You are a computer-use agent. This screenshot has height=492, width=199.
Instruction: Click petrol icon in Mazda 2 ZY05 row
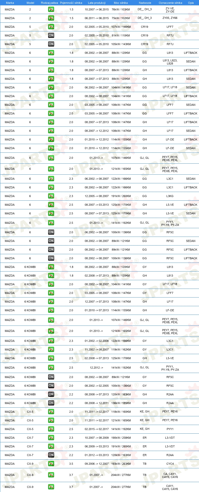[x=51, y=18]
